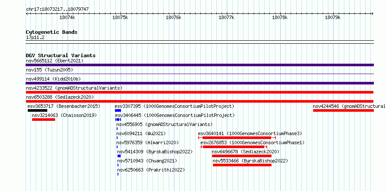This screenshot has height=191, width=386.
Task: Click esv3307395 (1000GenomesConsortiumPilotProject) label
Action: (174, 106)
